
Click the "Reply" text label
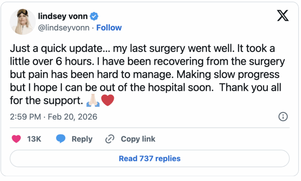coord(82,139)
